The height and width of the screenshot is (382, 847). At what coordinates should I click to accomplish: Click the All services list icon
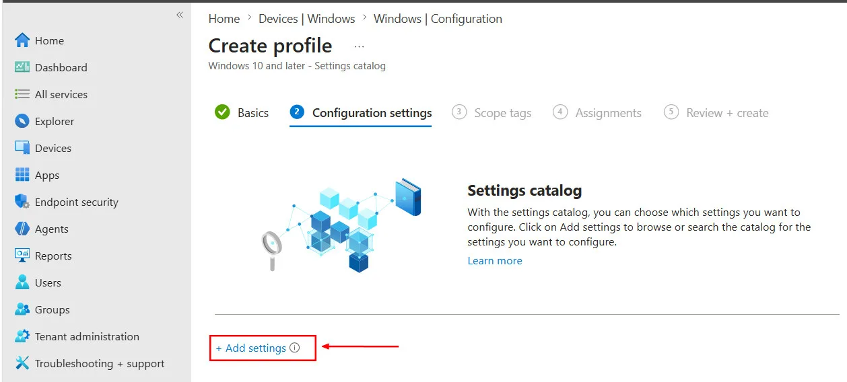(x=22, y=94)
